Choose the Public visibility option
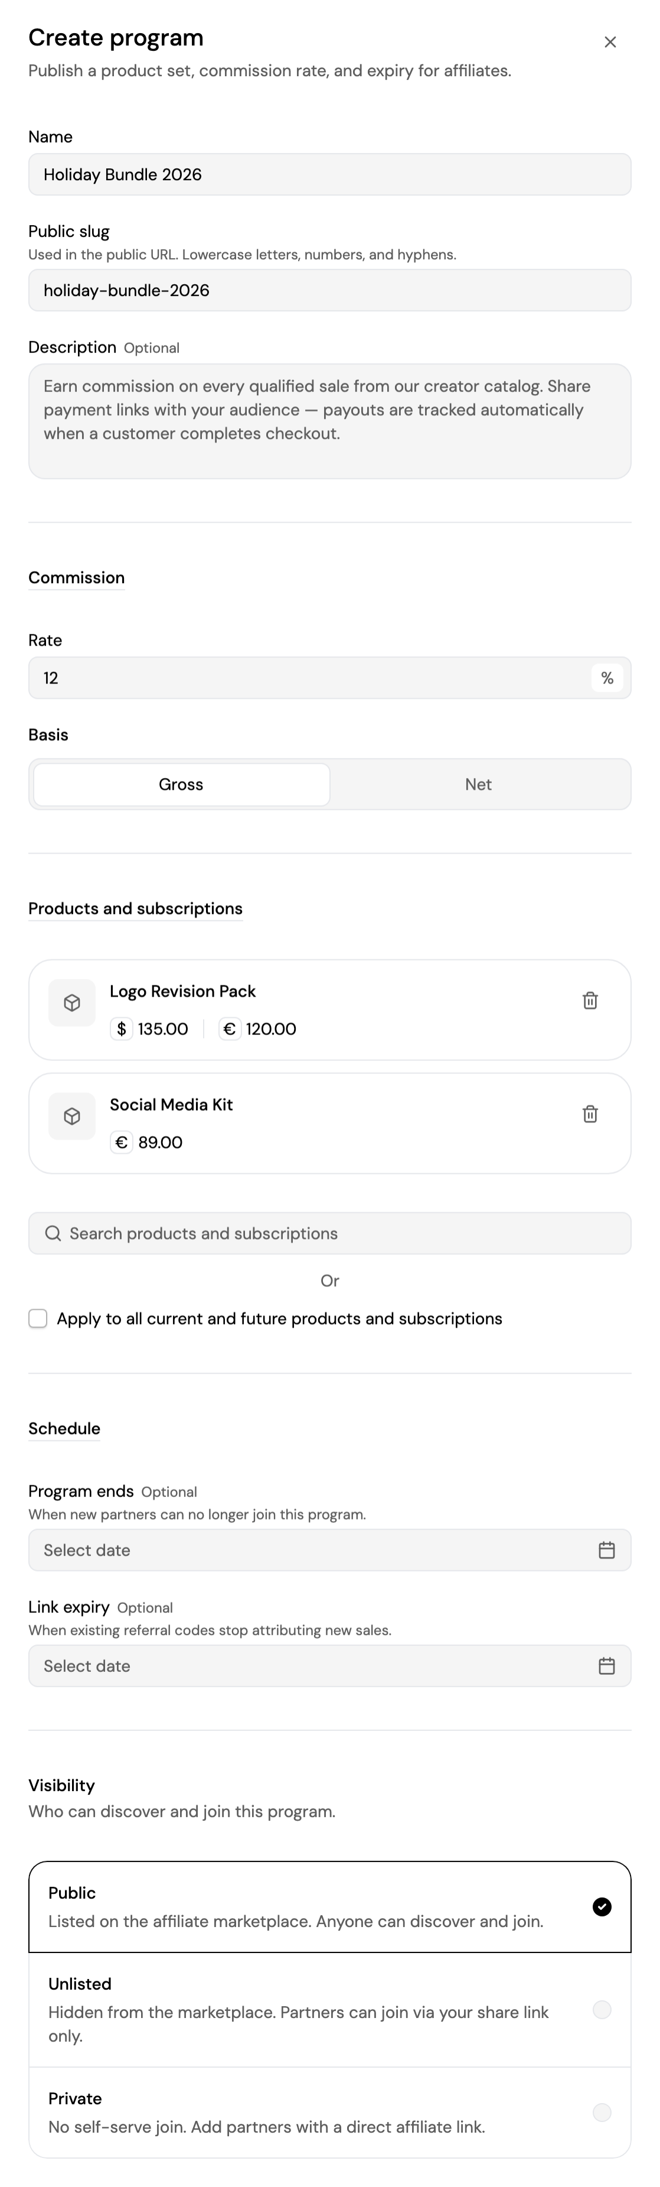Image resolution: width=660 pixels, height=2187 pixels. (x=329, y=1906)
